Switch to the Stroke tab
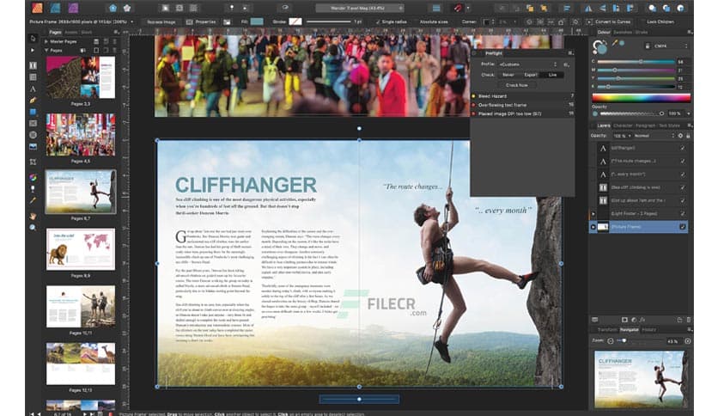The height and width of the screenshot is (416, 718). click(641, 33)
